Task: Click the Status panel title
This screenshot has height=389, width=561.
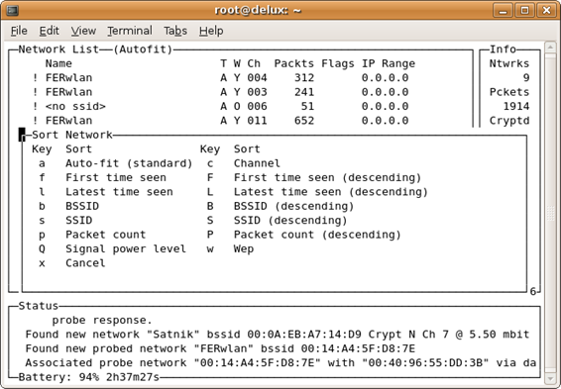Action: pos(39,306)
